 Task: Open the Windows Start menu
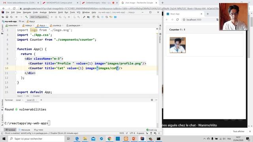[x=4, y=138]
